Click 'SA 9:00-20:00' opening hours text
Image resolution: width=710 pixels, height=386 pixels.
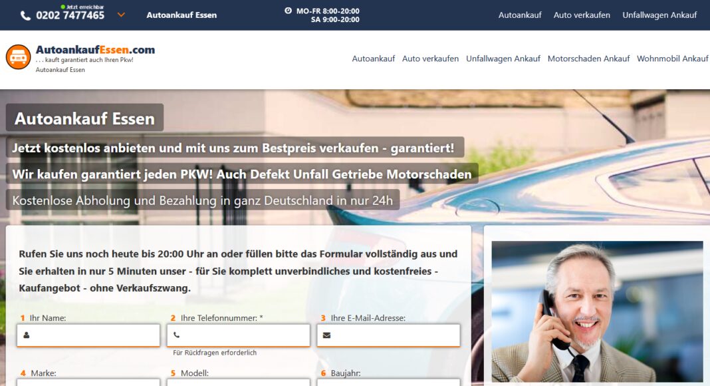(335, 19)
